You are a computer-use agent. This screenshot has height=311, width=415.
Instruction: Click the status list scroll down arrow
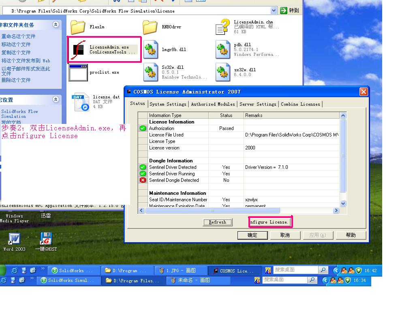[x=343, y=203]
